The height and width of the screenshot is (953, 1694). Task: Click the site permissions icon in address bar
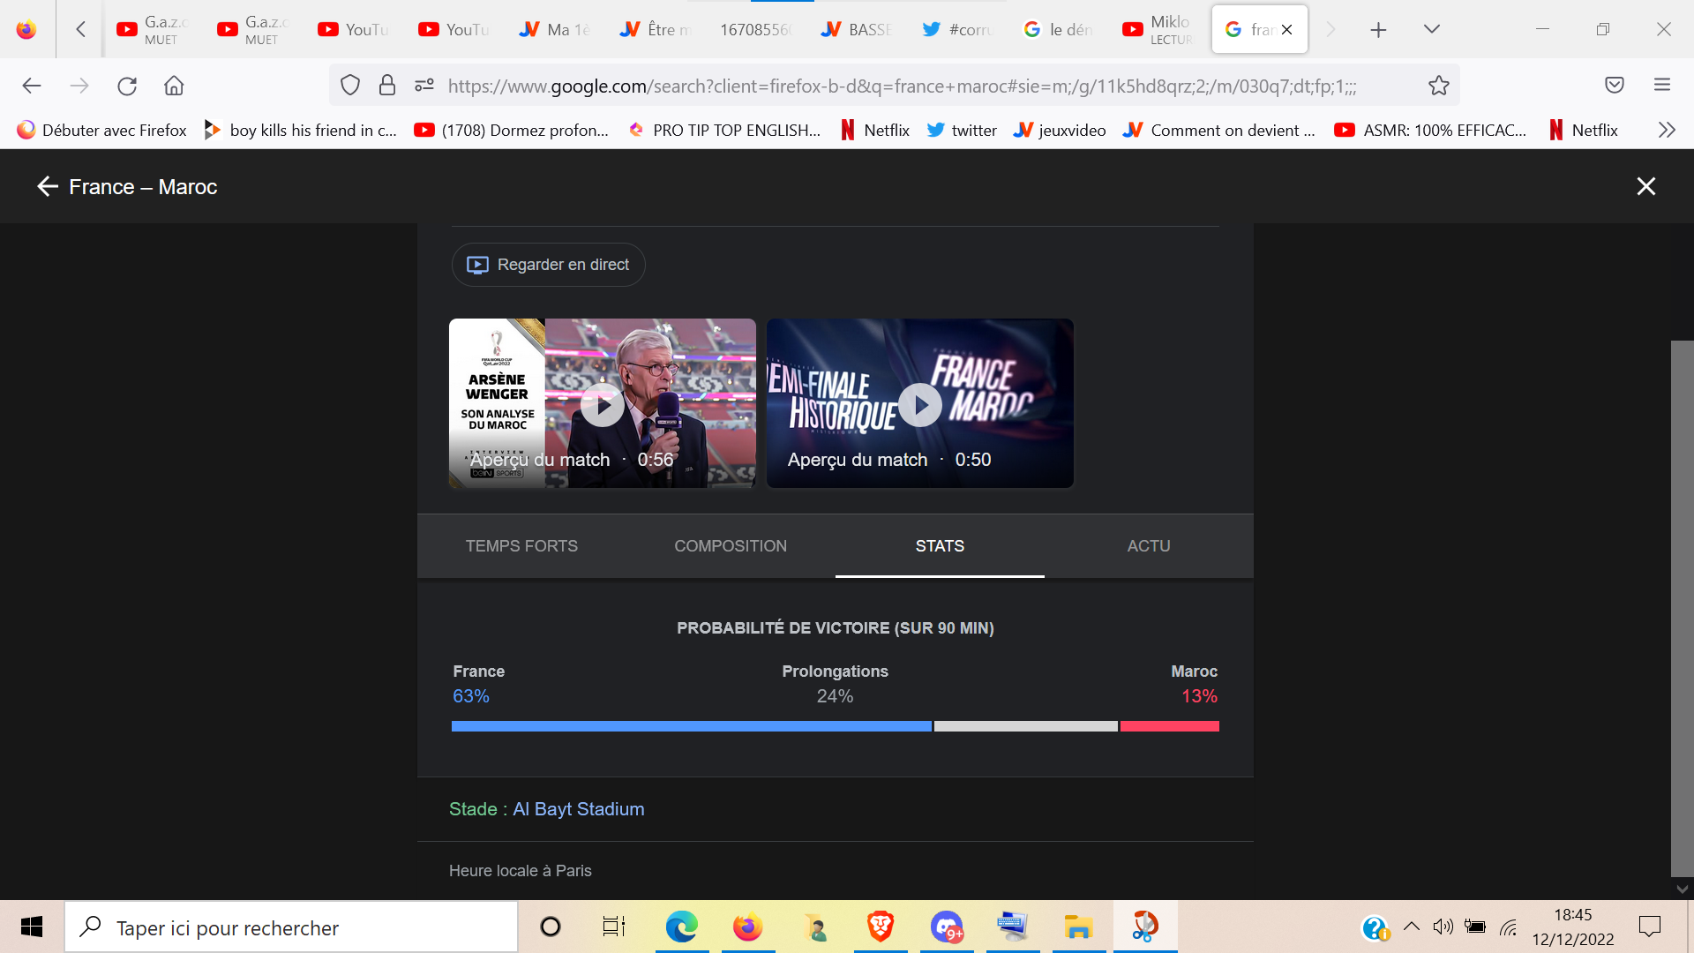pos(424,86)
